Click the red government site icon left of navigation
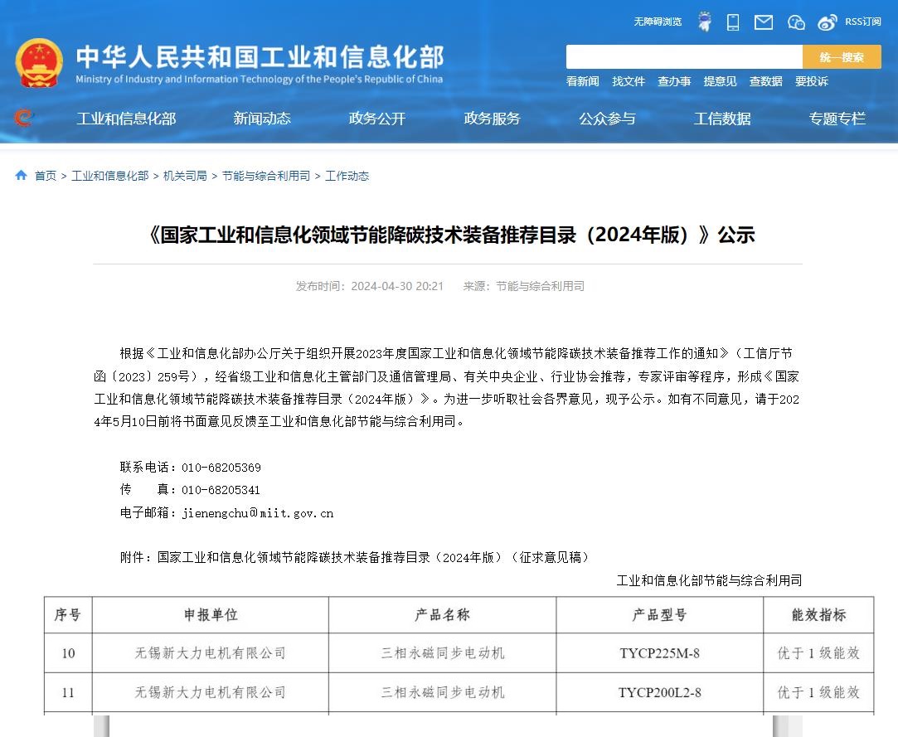Screen dimensions: 898x737 click(x=22, y=118)
